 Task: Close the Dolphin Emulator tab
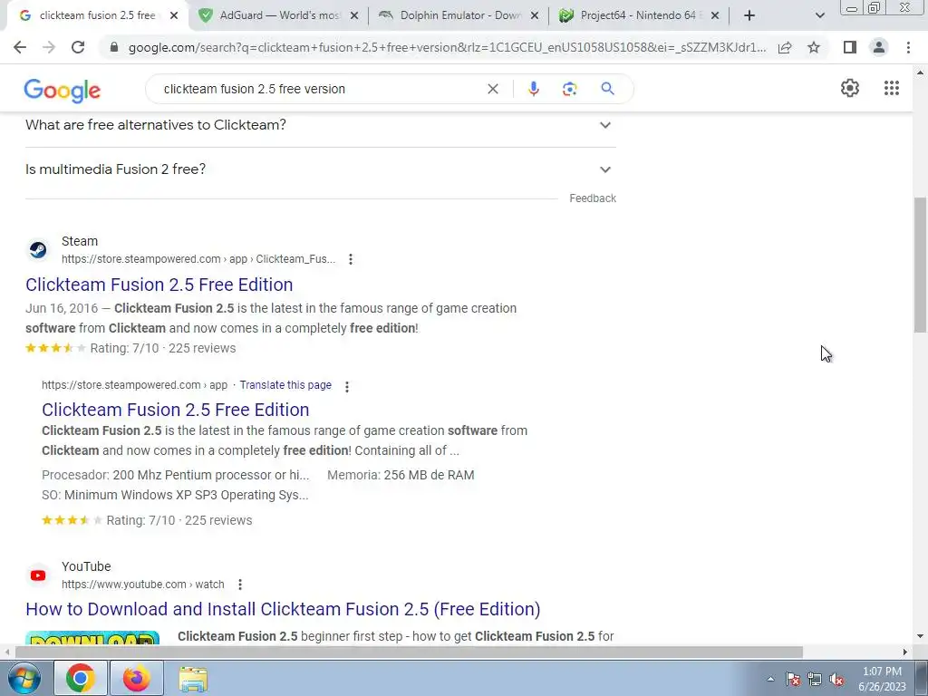[x=535, y=15]
